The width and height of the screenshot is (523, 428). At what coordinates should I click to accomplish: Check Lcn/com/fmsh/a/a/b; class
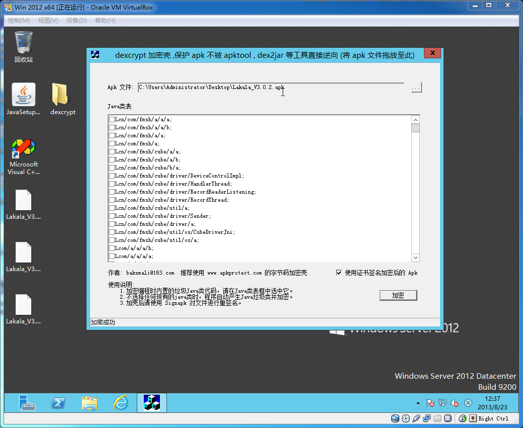[112, 127]
